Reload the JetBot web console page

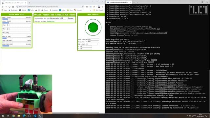10,7
